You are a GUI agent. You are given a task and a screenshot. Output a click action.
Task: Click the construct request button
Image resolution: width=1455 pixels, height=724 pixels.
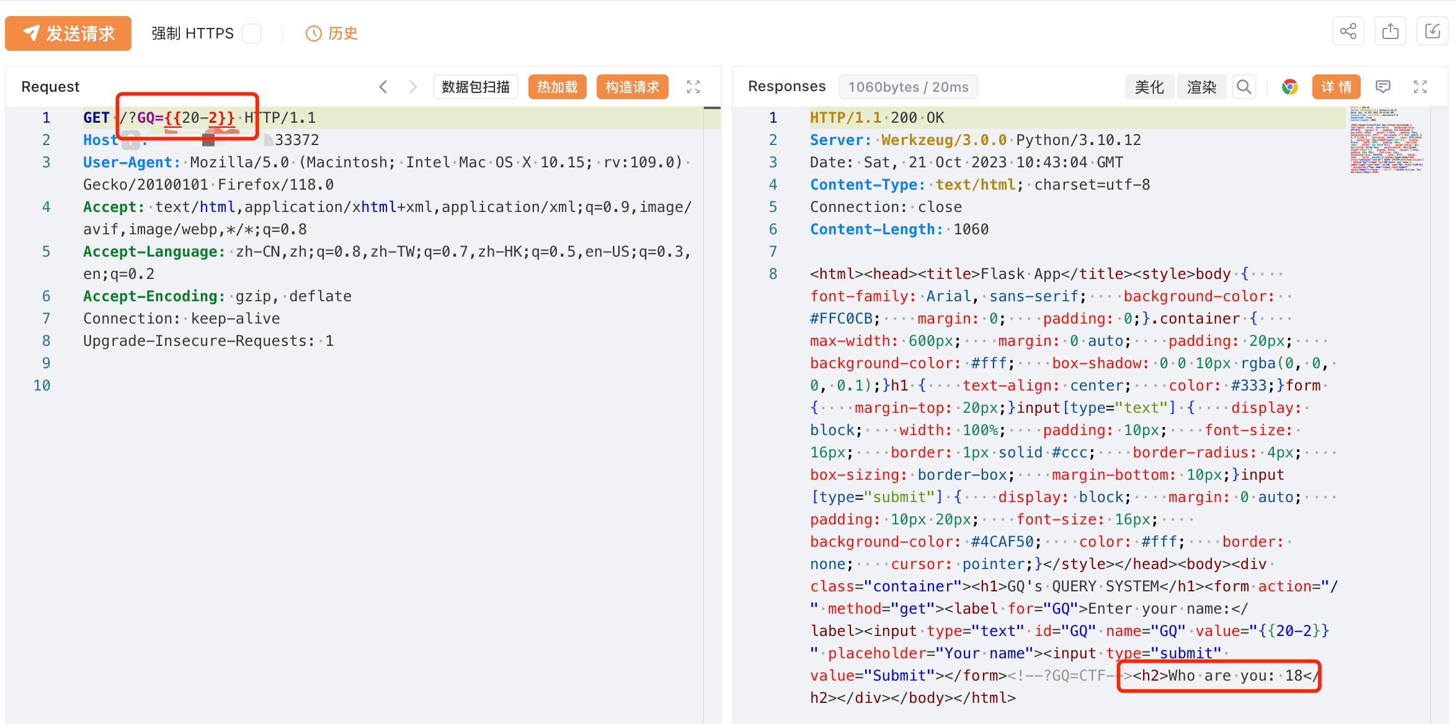632,87
